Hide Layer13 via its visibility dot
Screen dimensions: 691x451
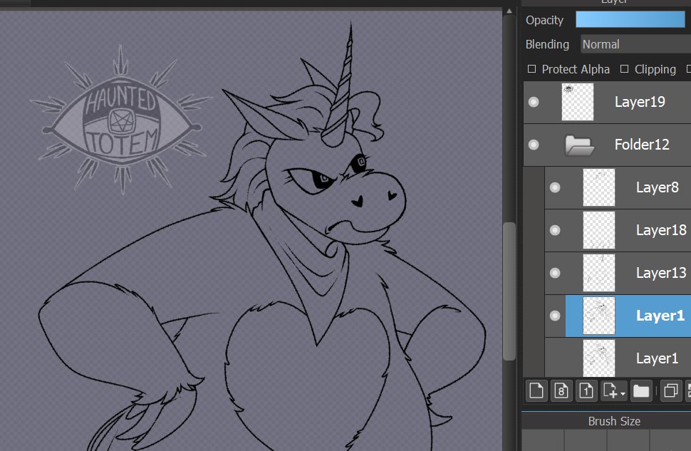(555, 273)
